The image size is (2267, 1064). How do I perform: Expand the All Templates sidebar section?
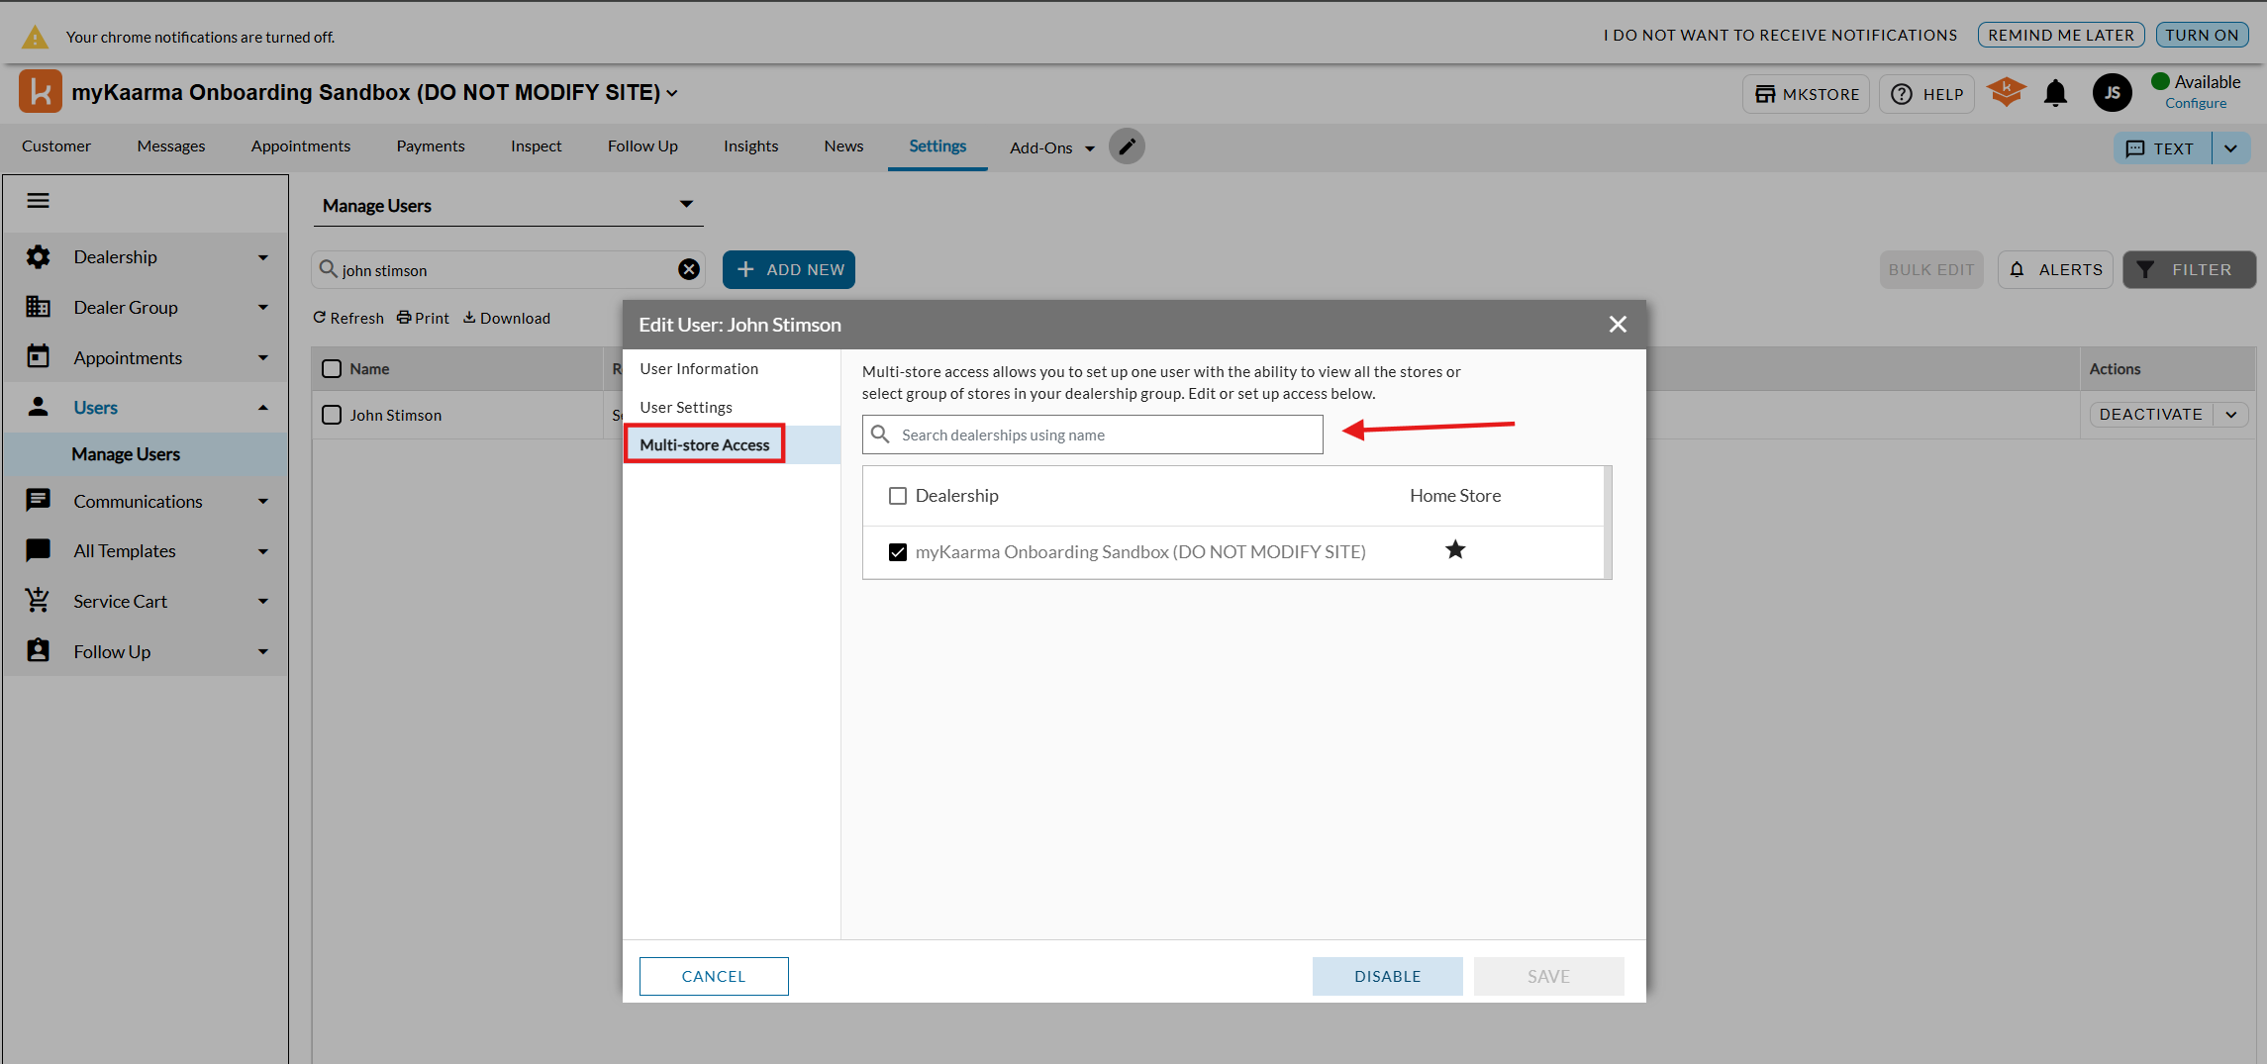pyautogui.click(x=263, y=551)
